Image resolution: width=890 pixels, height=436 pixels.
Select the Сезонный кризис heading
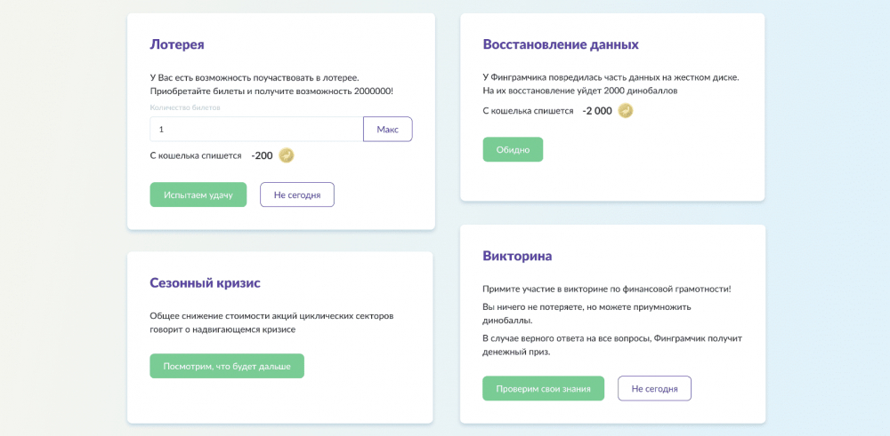point(206,283)
